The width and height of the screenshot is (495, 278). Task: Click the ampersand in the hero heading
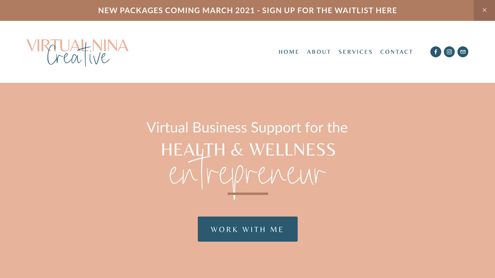click(237, 150)
